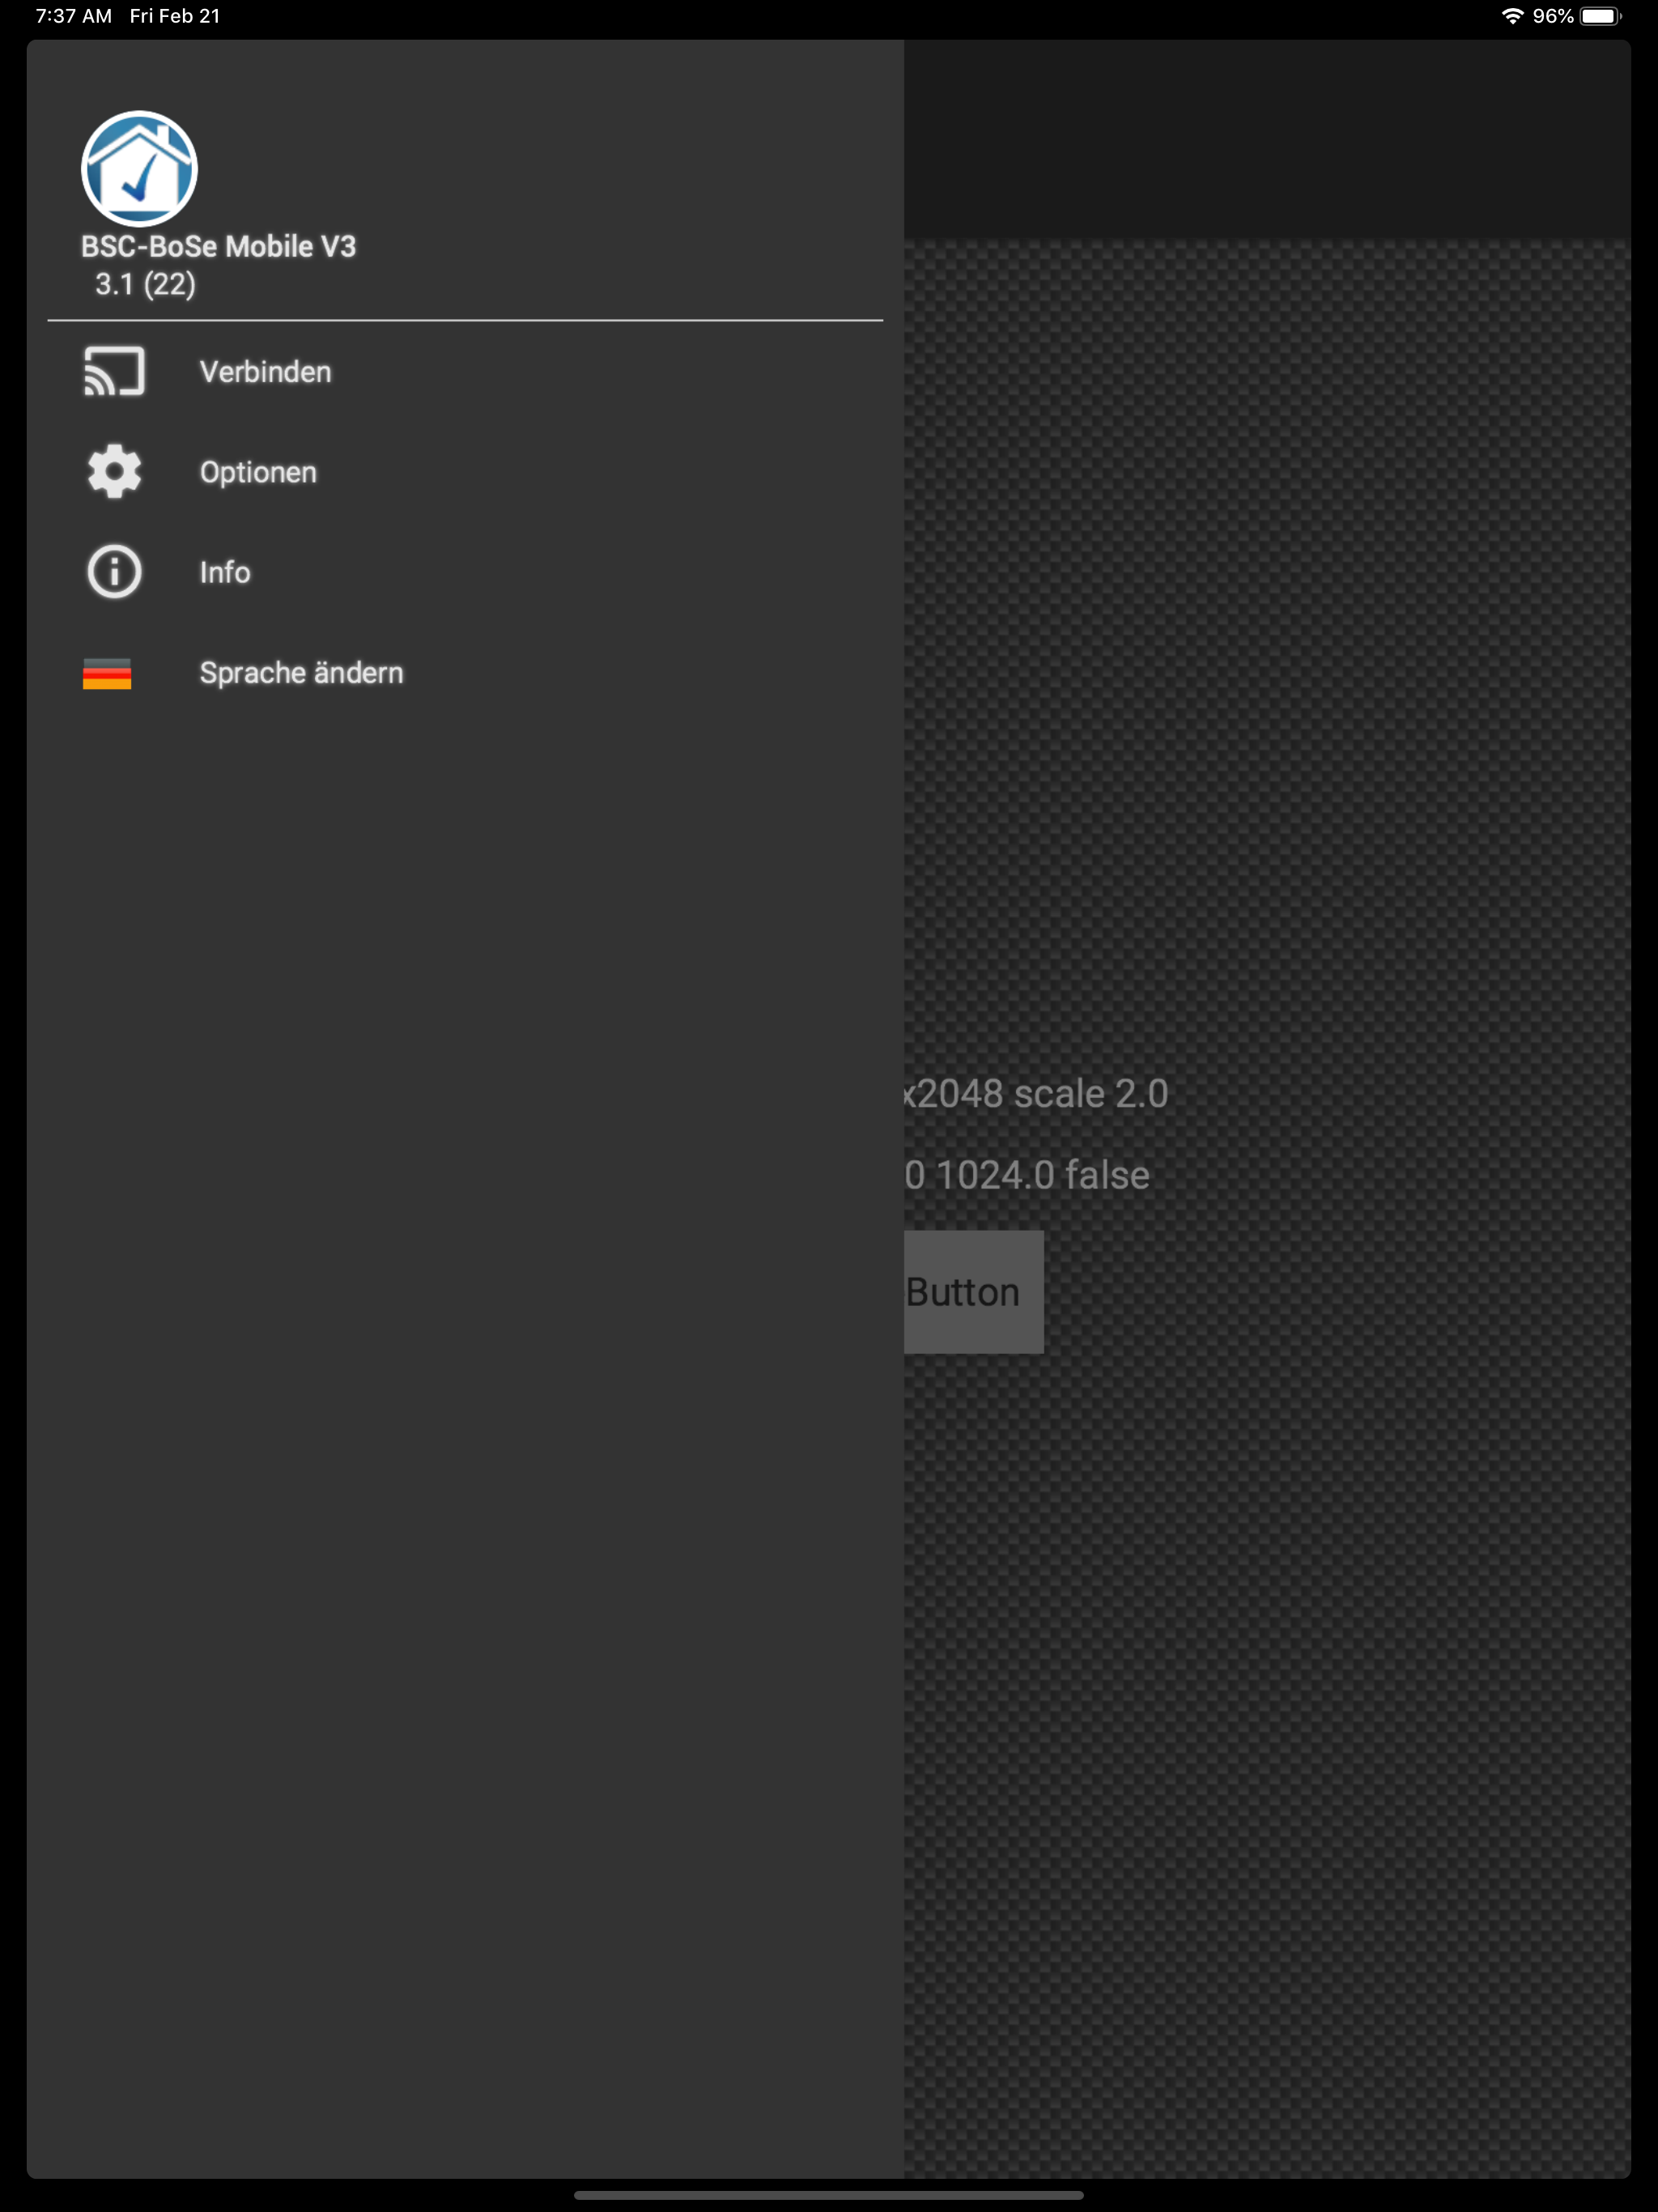The height and width of the screenshot is (2212, 1658).
Task: Click the gear icon beside Optionen
Action: point(114,472)
